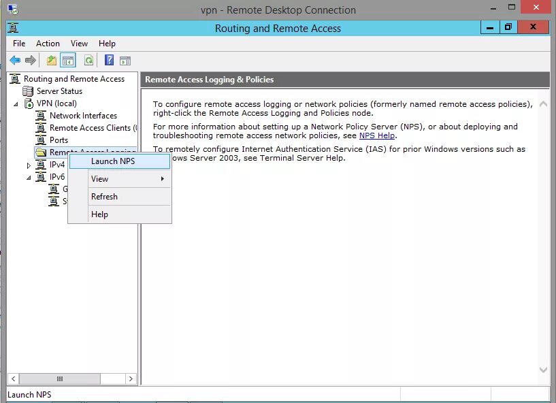Select Ports in the tree

(59, 140)
